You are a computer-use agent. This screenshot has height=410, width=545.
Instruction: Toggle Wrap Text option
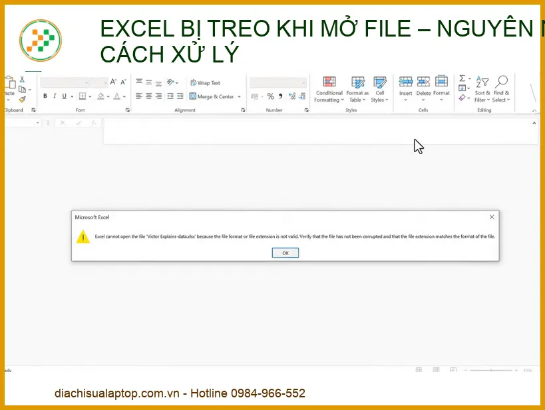click(205, 83)
